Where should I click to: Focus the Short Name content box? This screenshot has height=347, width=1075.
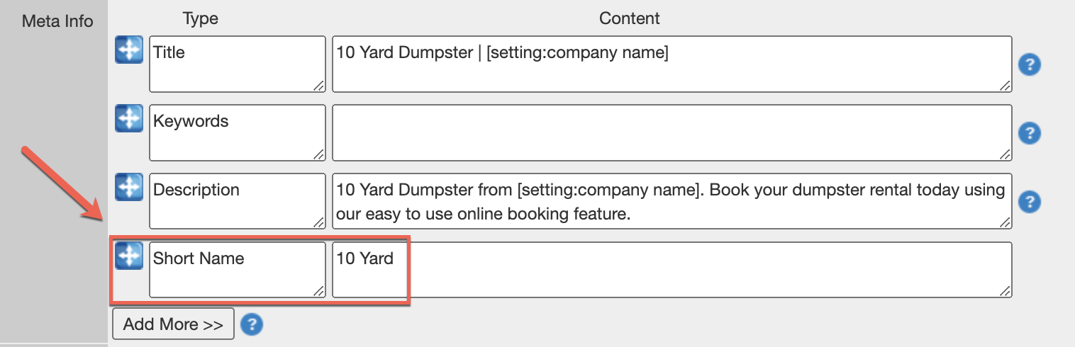point(671,270)
